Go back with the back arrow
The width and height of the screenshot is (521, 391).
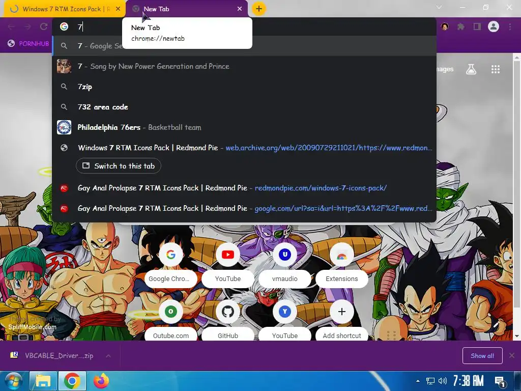click(x=12, y=26)
